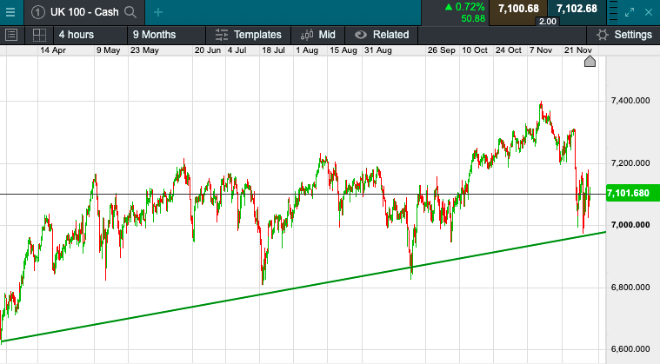Open the news list panel icon
This screenshot has height=364, width=660.
[x=11, y=35]
